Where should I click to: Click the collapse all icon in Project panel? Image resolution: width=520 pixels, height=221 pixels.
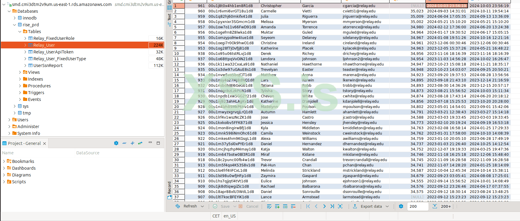tap(124, 143)
